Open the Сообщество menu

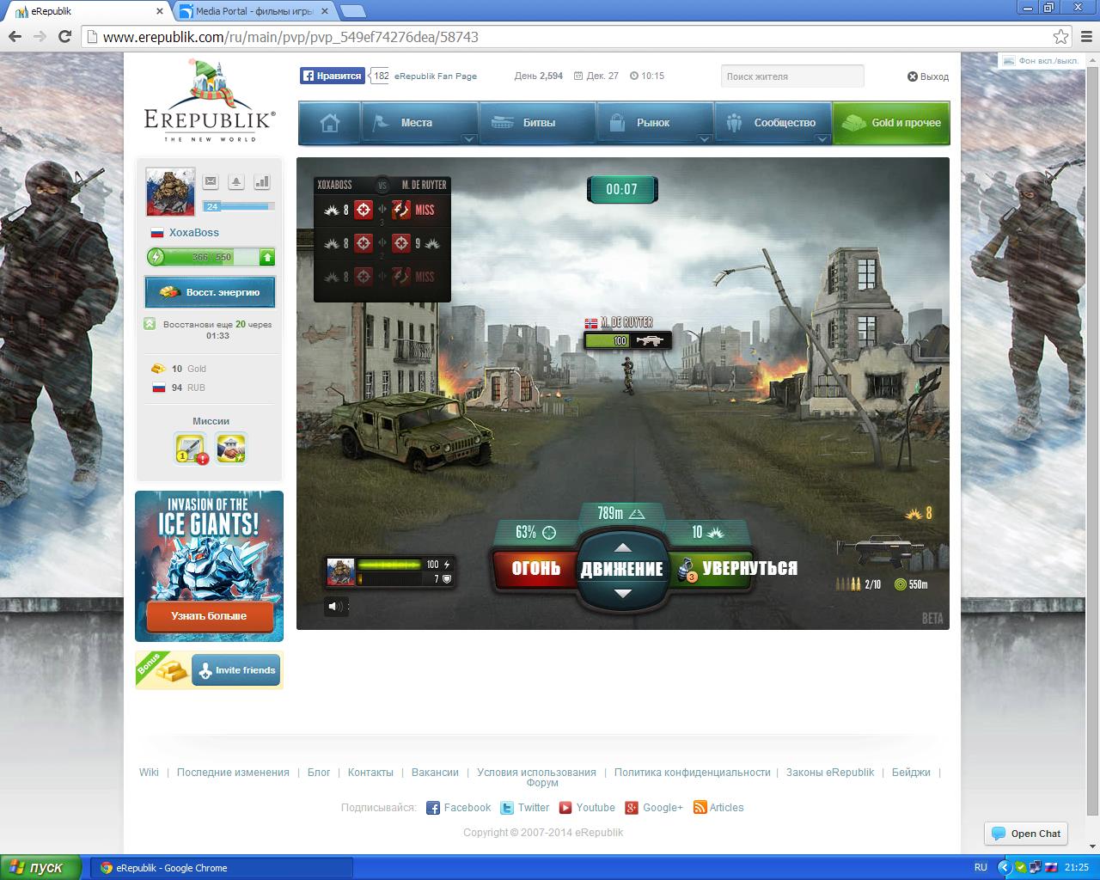click(x=773, y=123)
